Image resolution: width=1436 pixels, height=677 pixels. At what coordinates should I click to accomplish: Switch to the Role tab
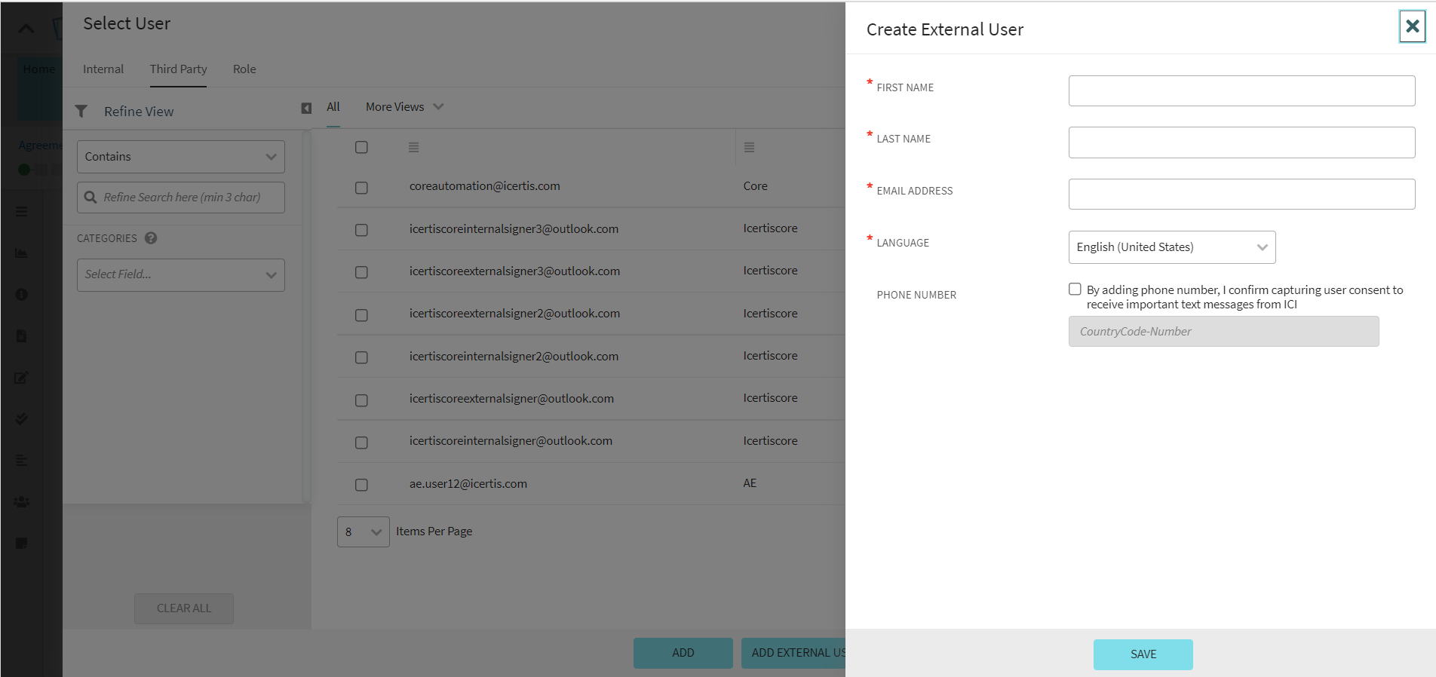(x=244, y=69)
